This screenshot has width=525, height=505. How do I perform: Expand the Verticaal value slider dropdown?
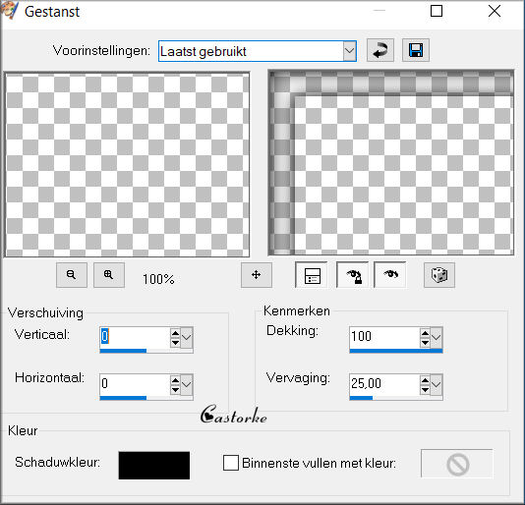(x=187, y=338)
